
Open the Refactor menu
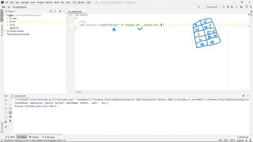pyautogui.click(x=49, y=2)
